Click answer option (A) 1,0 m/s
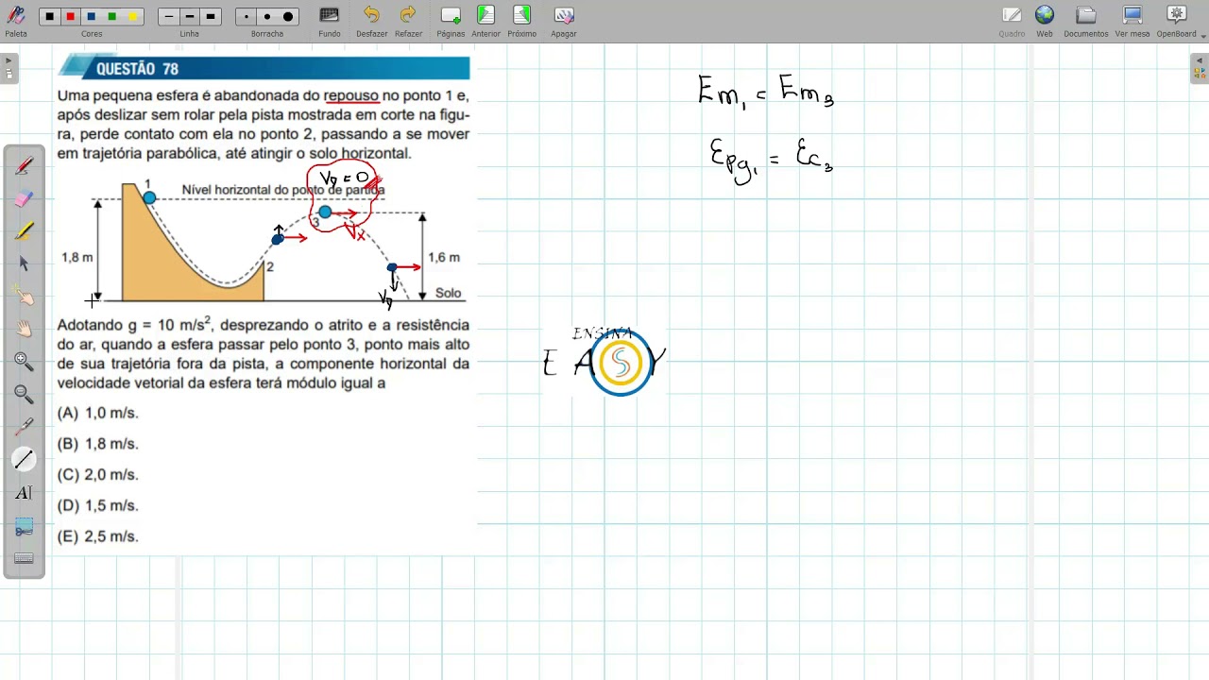This screenshot has height=680, width=1209. (97, 413)
